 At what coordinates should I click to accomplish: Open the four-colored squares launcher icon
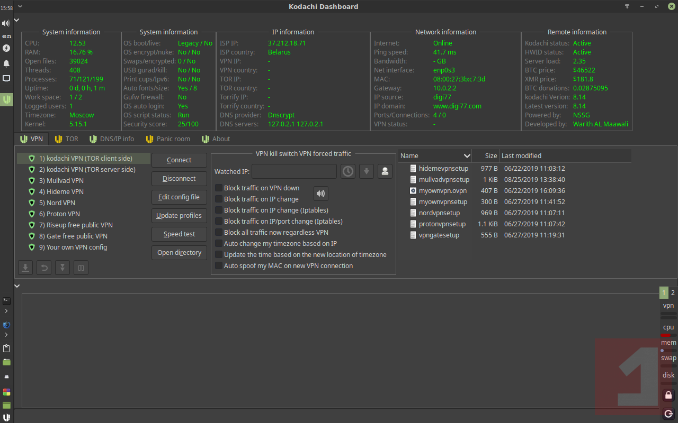(x=6, y=392)
